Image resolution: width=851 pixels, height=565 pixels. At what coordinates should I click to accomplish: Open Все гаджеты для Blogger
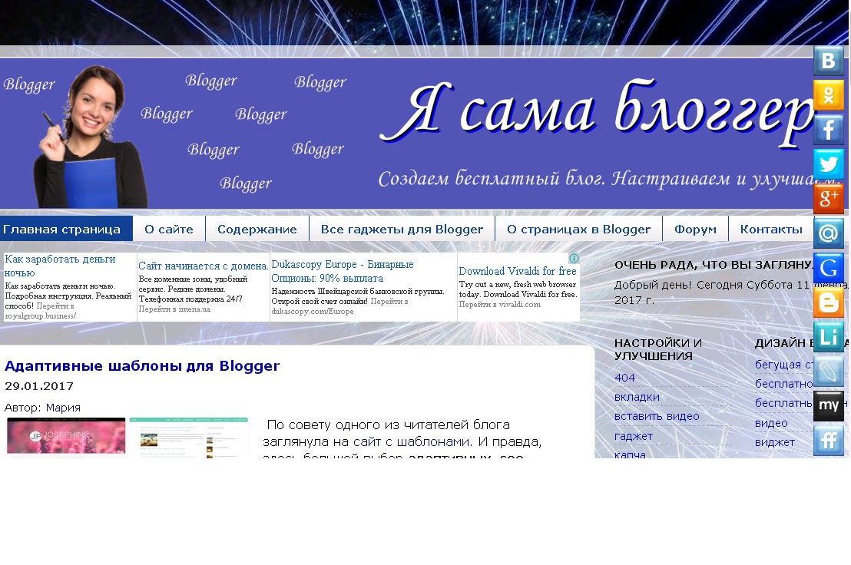pyautogui.click(x=402, y=229)
